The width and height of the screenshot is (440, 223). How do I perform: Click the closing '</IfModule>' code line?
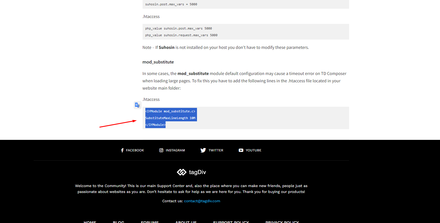[x=155, y=125]
